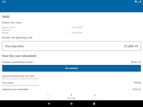Select the copay paid at service note
143x107 pixels.
20,85
